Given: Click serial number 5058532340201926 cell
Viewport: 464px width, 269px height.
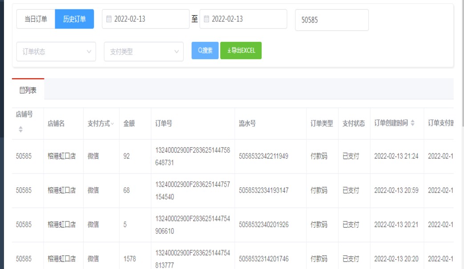Looking at the screenshot, I should (x=263, y=225).
